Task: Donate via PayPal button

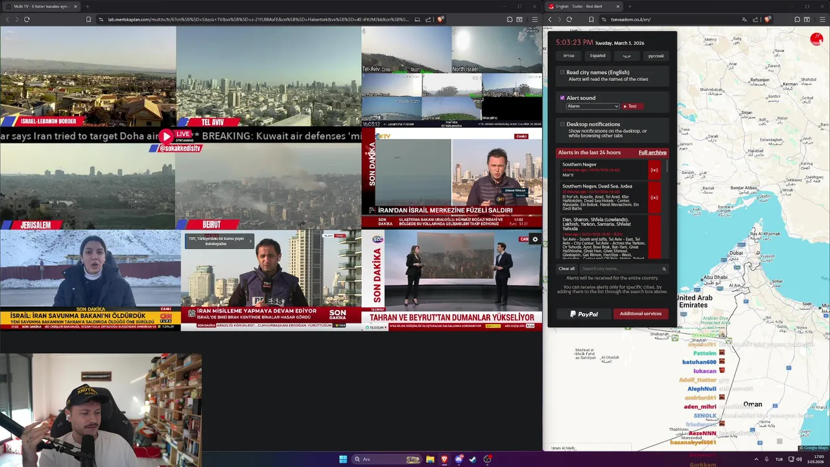Action: tap(584, 314)
